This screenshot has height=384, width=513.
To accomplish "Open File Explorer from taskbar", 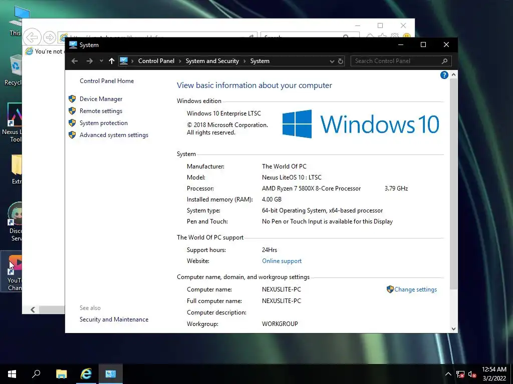I will tap(61, 374).
